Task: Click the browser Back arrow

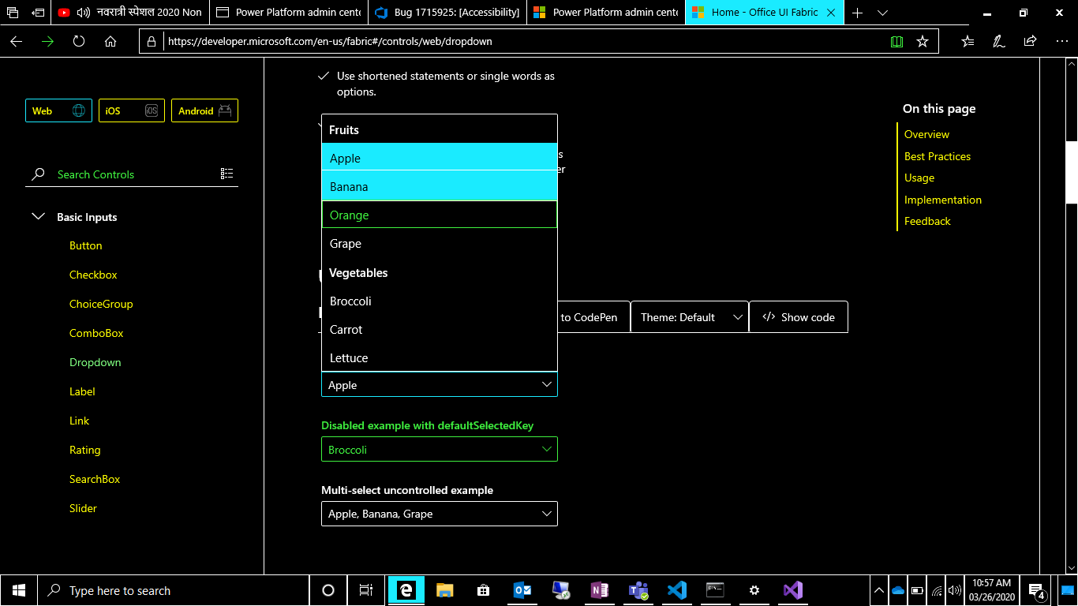Action: pyautogui.click(x=16, y=41)
